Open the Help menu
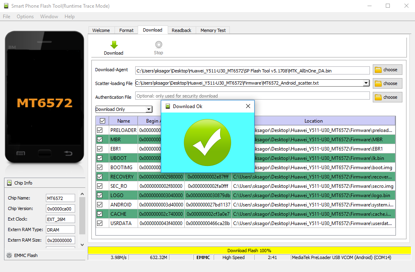The width and height of the screenshot is (415, 272). click(69, 16)
